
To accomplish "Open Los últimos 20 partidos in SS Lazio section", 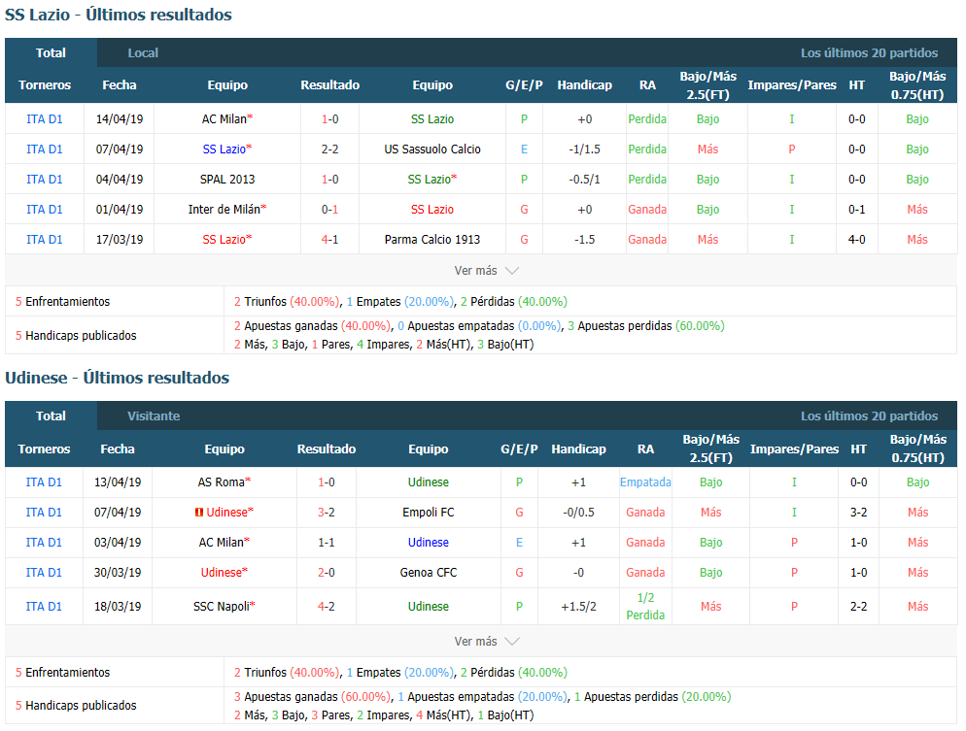I will coord(869,53).
